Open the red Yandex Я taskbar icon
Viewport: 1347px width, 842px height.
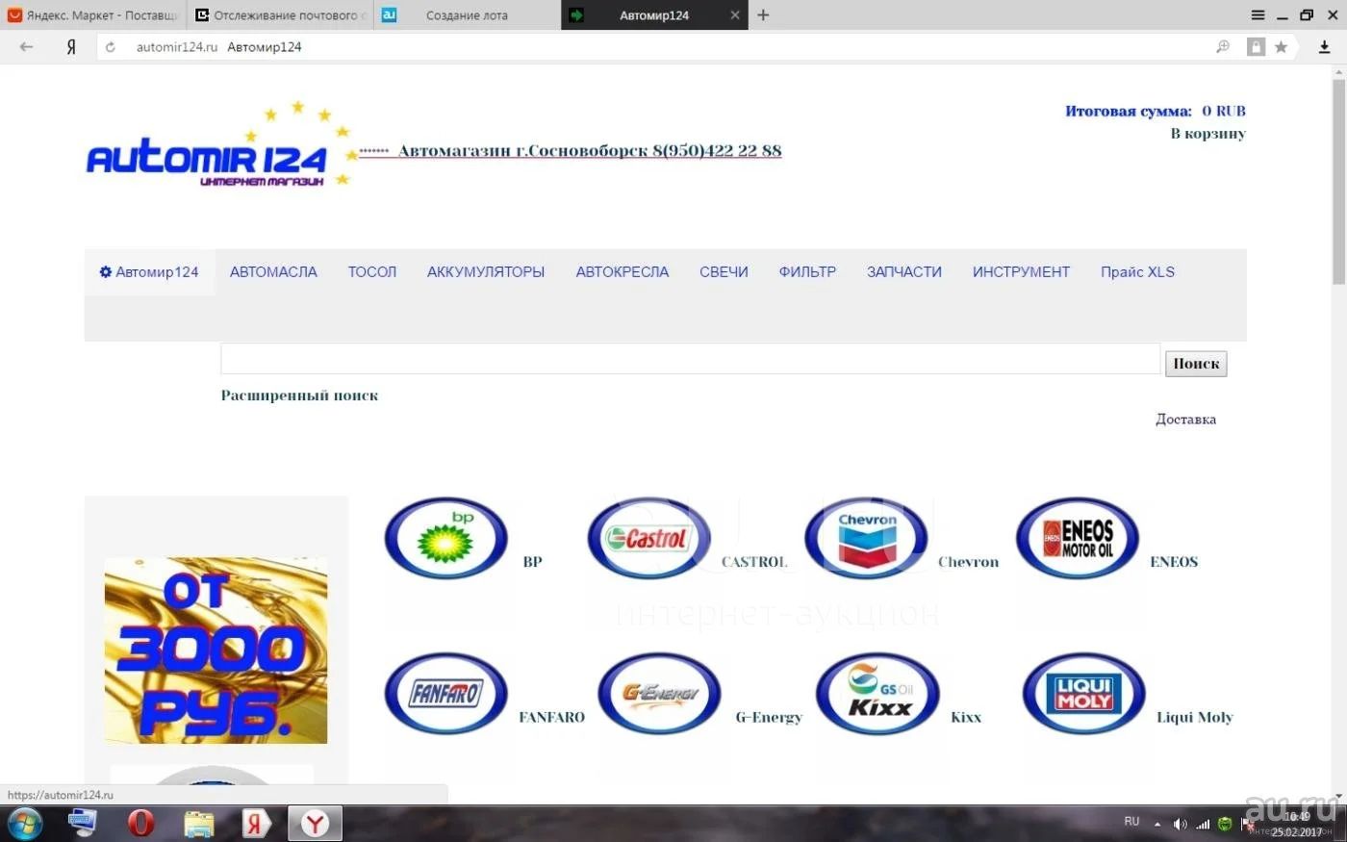pyautogui.click(x=256, y=824)
